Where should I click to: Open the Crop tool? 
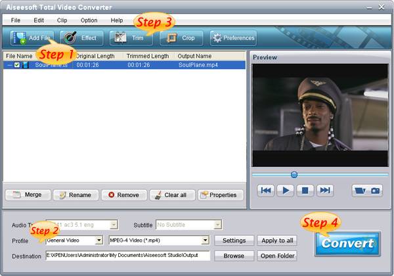[x=181, y=38]
